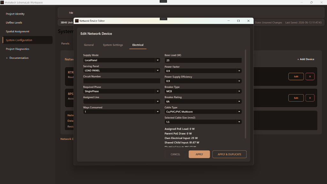Delete the 8PS device with X
The height and width of the screenshot is (184, 327).
(x=310, y=98)
